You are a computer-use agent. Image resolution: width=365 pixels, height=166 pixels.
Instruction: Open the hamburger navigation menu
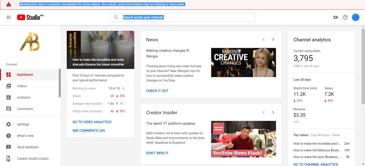9,17
